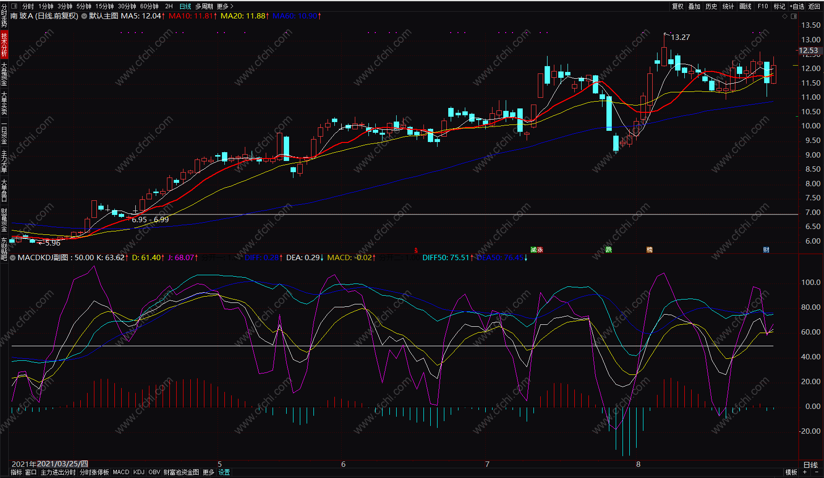Click the 叠加 overlay button
The height and width of the screenshot is (478, 824).
(x=695, y=6)
